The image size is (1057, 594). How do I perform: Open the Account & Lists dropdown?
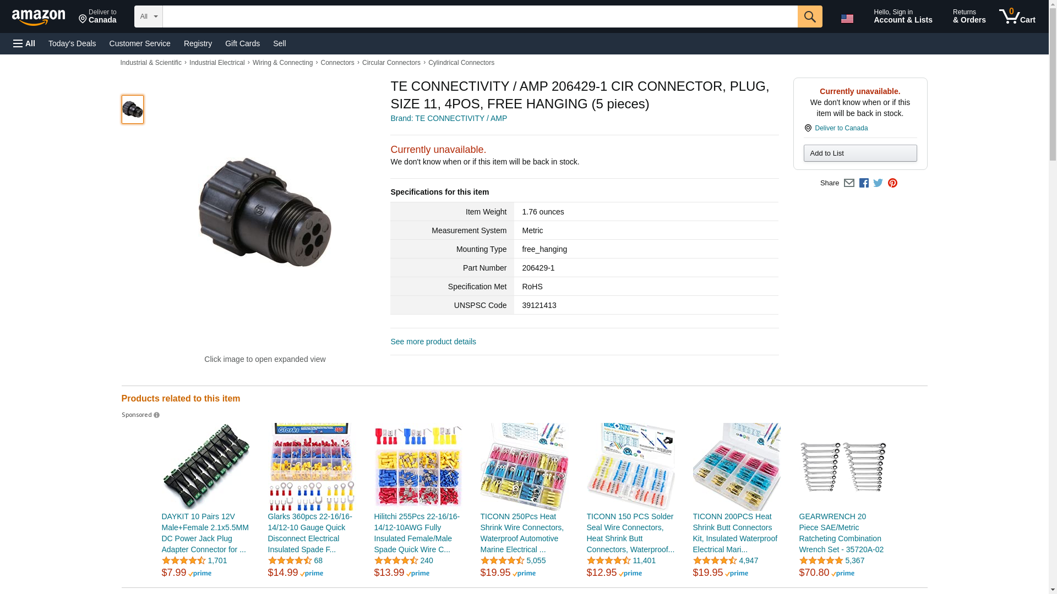903,16
